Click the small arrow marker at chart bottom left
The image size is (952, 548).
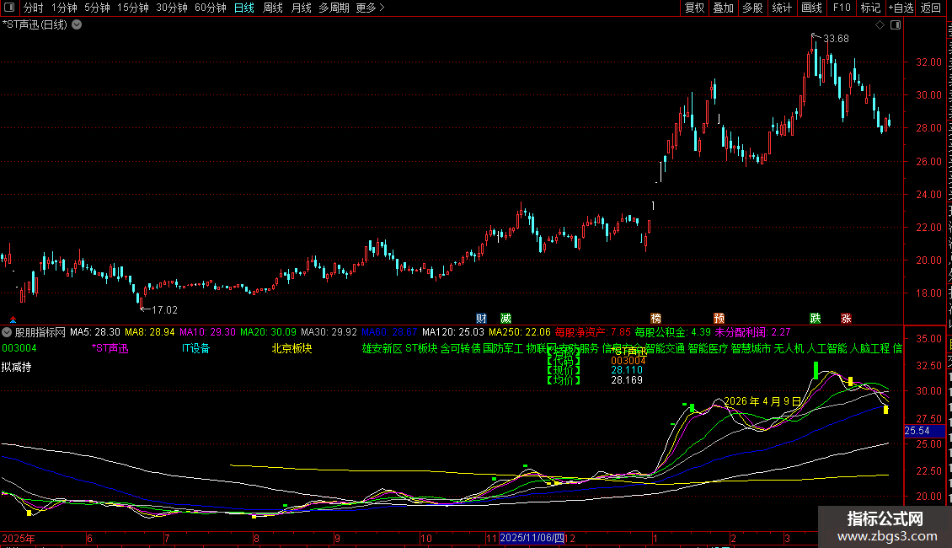click(13, 320)
